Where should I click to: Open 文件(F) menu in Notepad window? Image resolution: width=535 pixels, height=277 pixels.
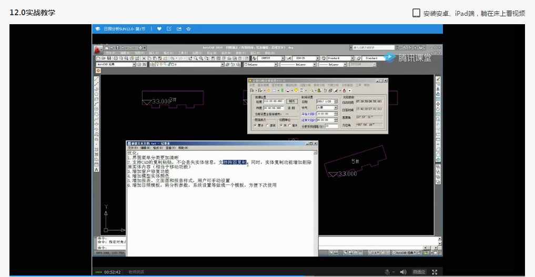(132, 148)
